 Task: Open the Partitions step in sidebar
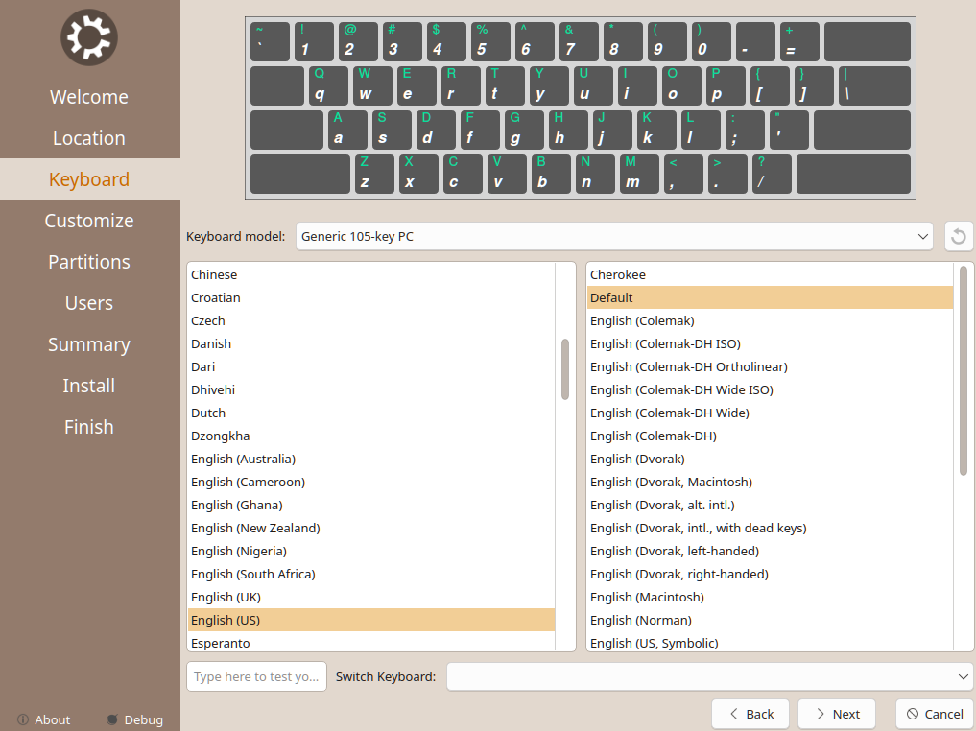click(89, 262)
